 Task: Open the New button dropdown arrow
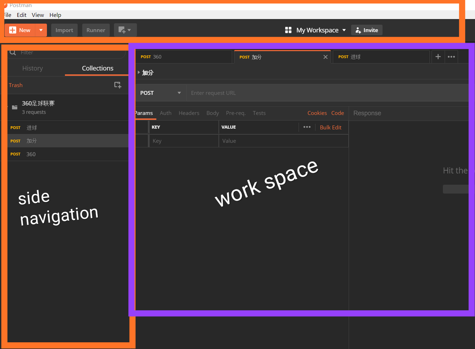41,30
